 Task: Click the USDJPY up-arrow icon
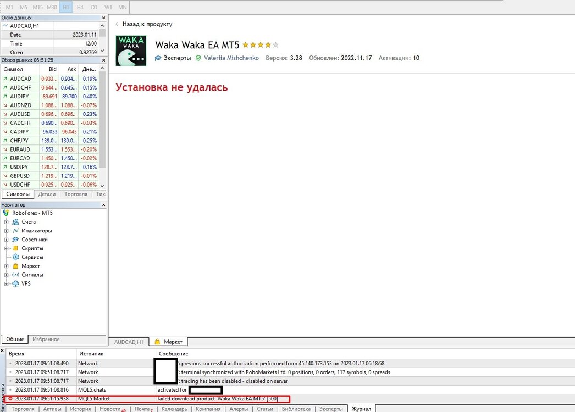click(x=5, y=167)
